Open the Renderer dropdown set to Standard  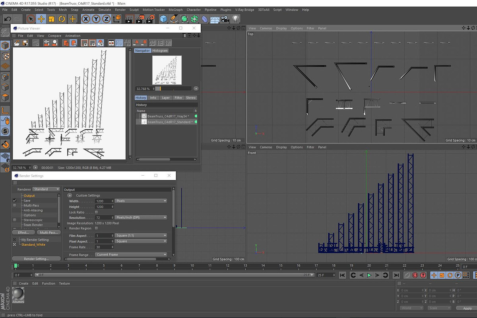[46, 189]
